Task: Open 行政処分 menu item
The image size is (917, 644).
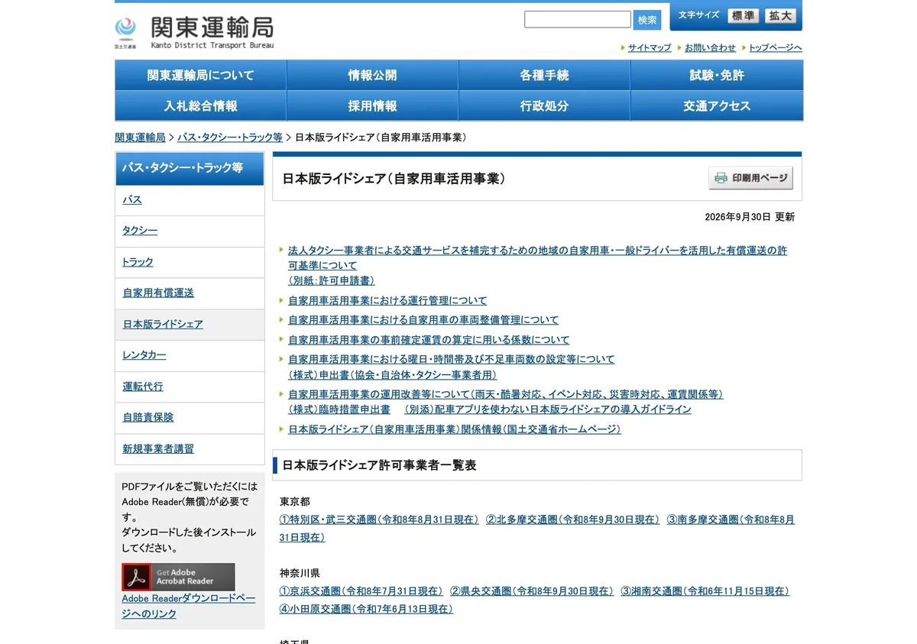Action: tap(544, 105)
